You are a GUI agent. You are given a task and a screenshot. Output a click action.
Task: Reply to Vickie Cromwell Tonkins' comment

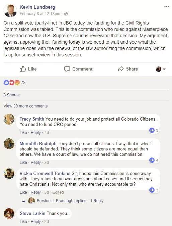[35, 192]
